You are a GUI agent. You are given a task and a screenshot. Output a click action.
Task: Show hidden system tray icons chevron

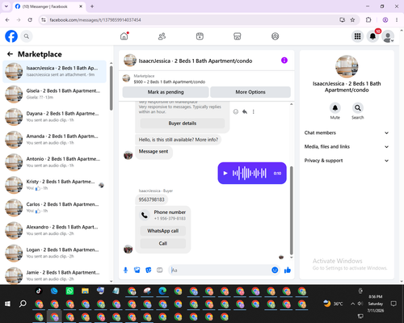[352, 304]
